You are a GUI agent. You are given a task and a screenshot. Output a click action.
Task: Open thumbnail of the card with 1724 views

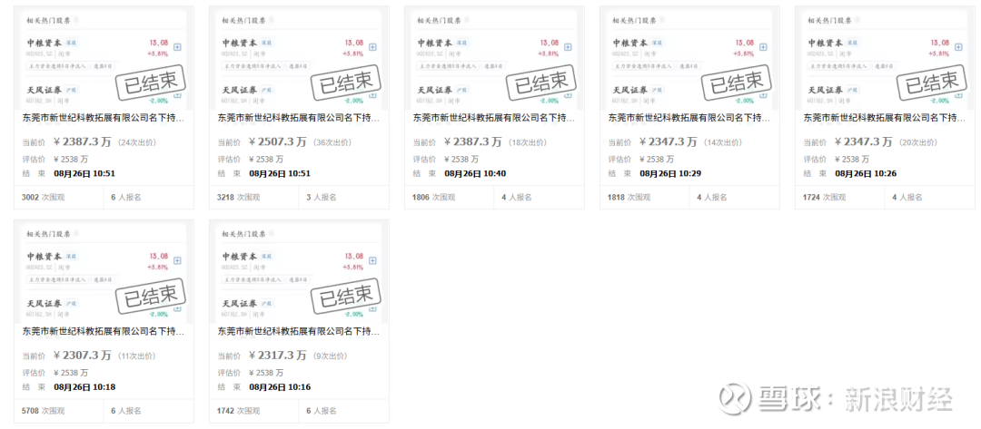click(885, 60)
